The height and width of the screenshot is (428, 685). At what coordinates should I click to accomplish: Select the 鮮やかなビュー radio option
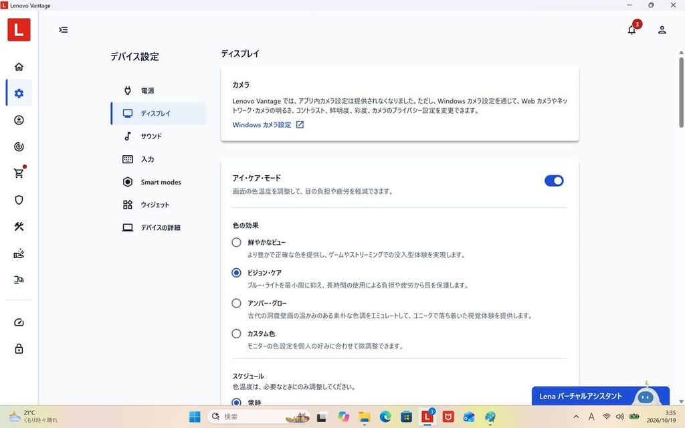tap(236, 242)
